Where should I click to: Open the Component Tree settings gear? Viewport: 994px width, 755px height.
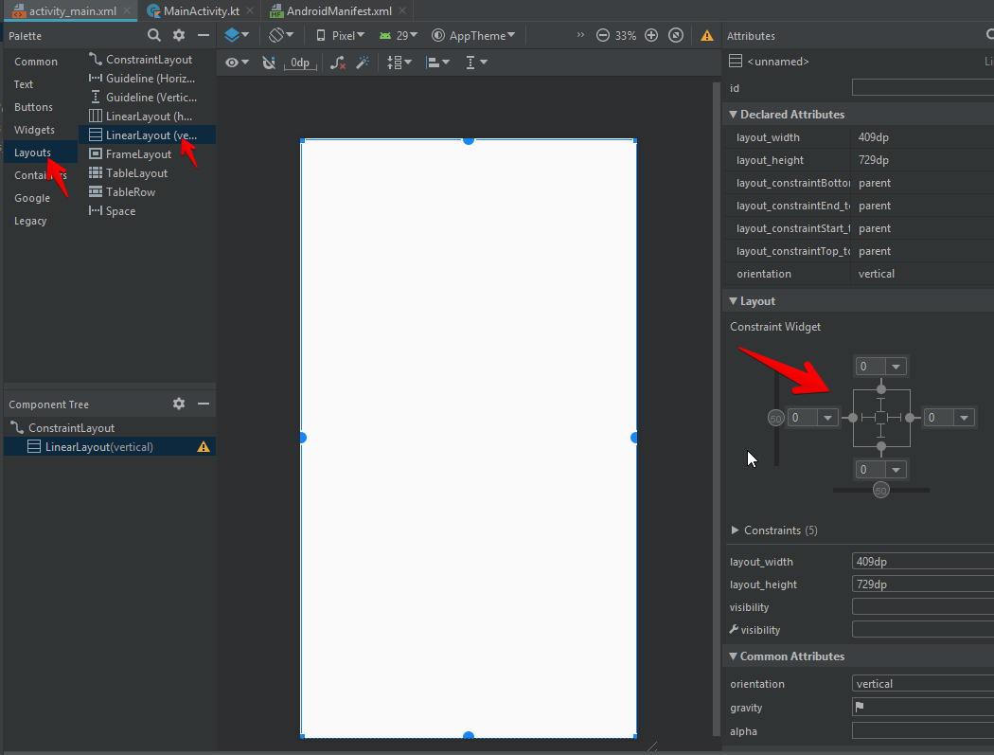[x=179, y=404]
